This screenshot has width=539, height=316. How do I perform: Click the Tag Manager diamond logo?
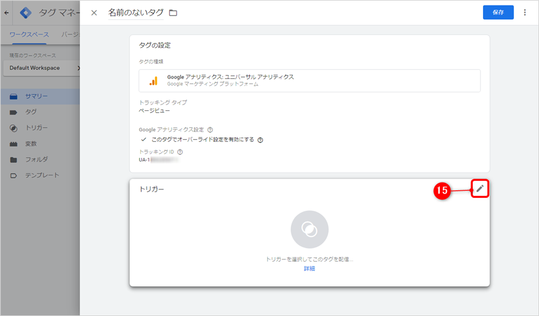click(26, 13)
